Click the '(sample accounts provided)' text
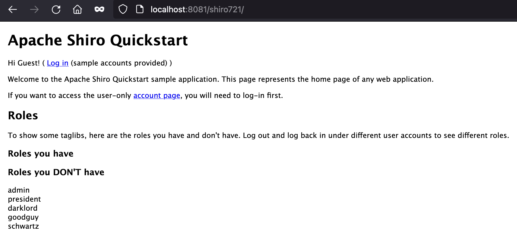This screenshot has width=517, height=238. (119, 63)
